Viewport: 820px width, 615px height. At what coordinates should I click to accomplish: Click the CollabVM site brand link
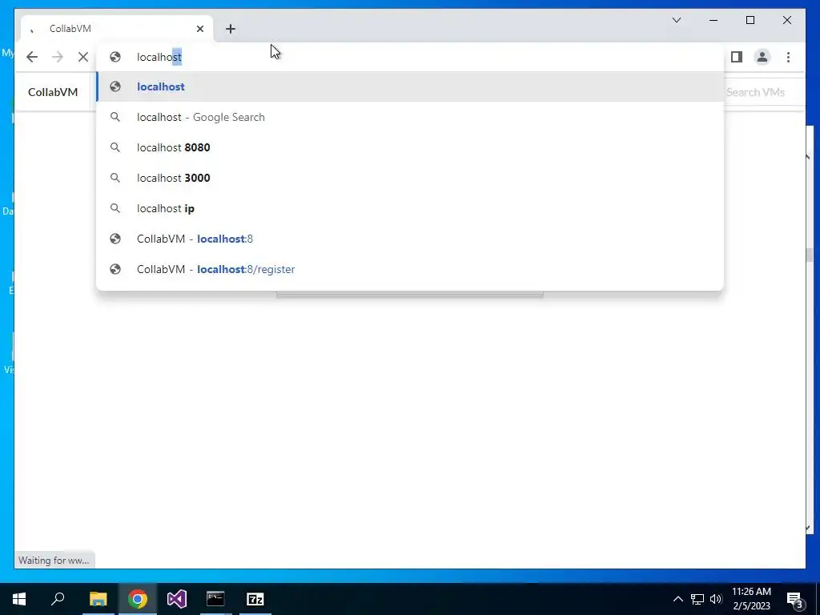click(x=53, y=92)
